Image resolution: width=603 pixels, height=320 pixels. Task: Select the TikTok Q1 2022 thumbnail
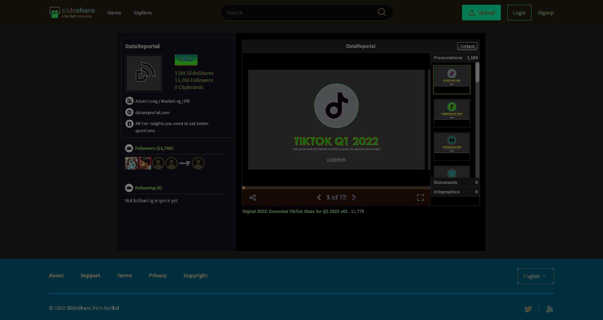pyautogui.click(x=452, y=80)
